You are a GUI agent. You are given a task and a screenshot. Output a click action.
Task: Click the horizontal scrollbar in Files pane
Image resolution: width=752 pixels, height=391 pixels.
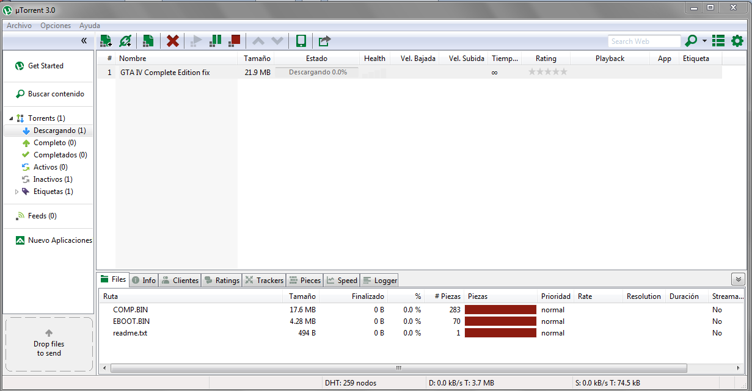[x=399, y=368]
